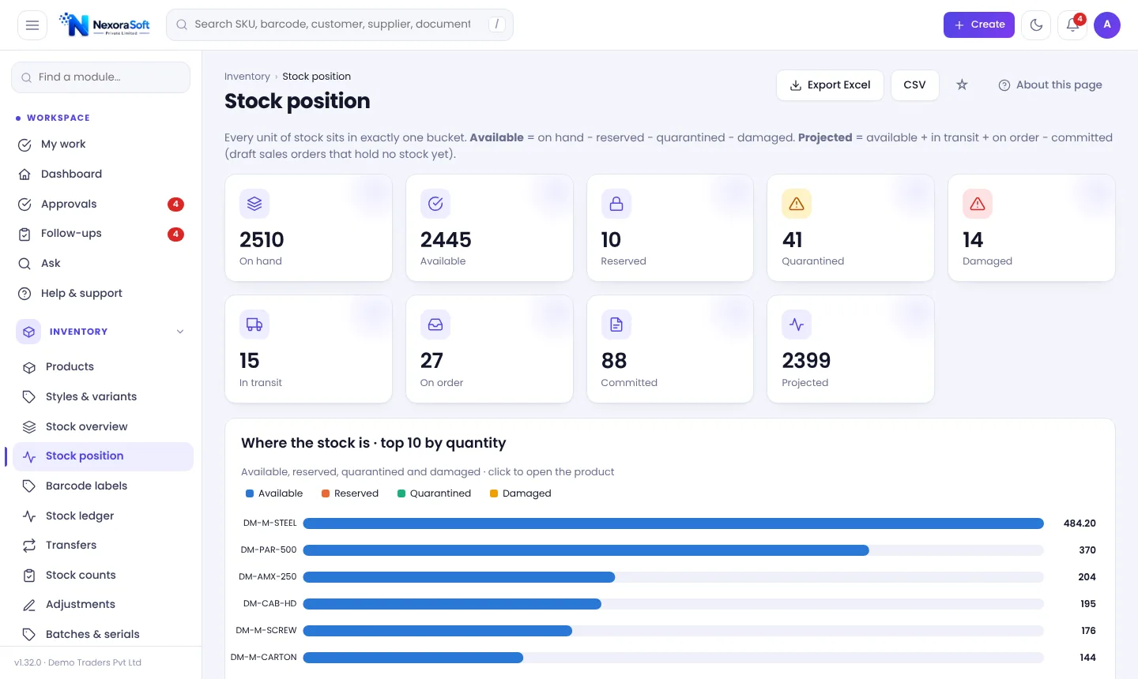The height and width of the screenshot is (679, 1138).
Task: Click the Dashboard home icon
Action: coord(24,174)
